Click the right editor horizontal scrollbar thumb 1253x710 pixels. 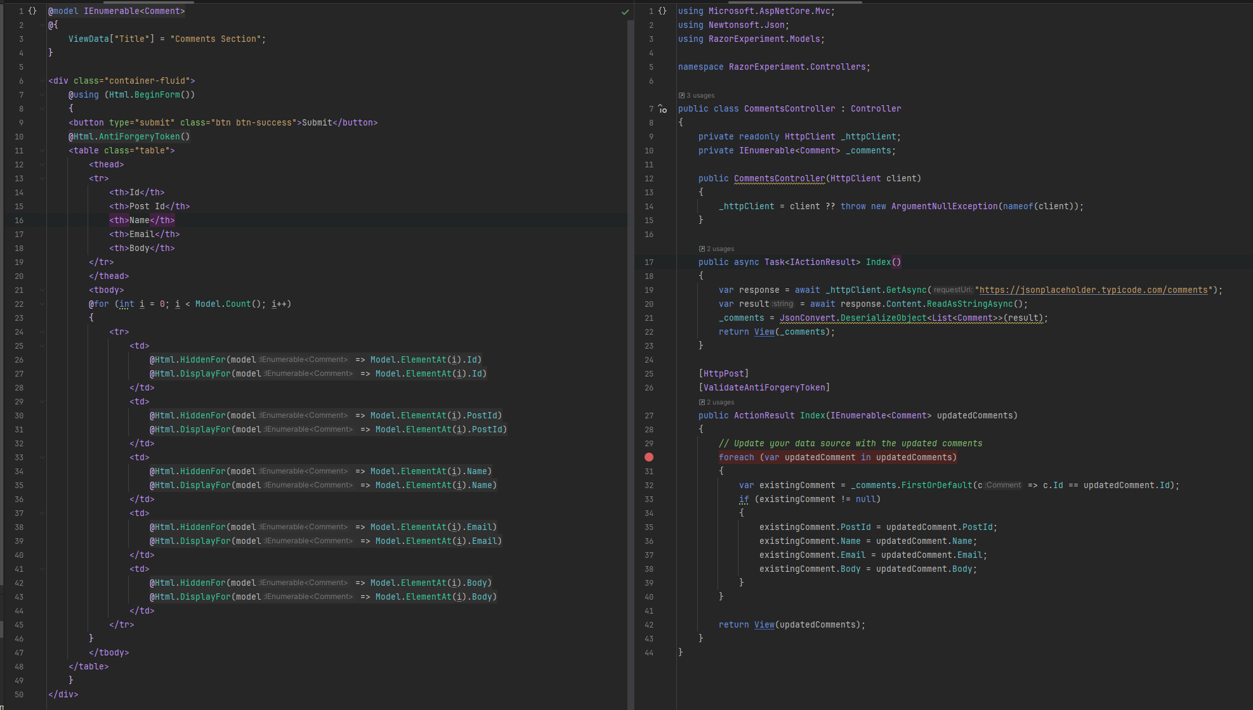coord(795,2)
